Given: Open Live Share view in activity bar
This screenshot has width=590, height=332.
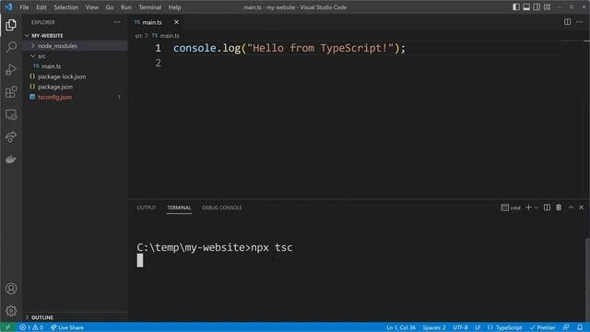Looking at the screenshot, I should 11,136.
